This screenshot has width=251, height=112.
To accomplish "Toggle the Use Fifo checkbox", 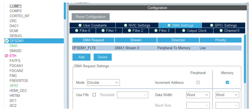I will [94, 95].
